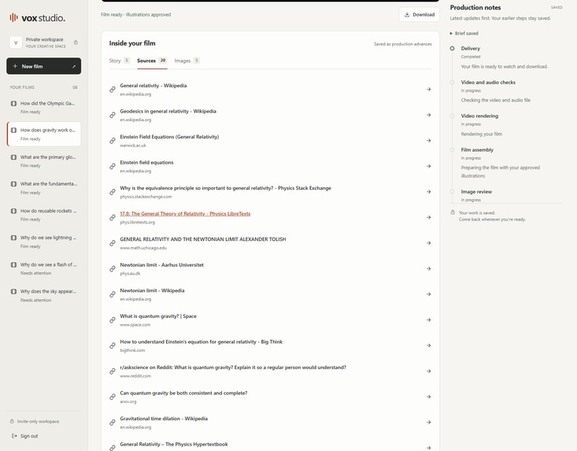Click the Invite-only workspace label
This screenshot has width=577, height=451.
coord(38,422)
